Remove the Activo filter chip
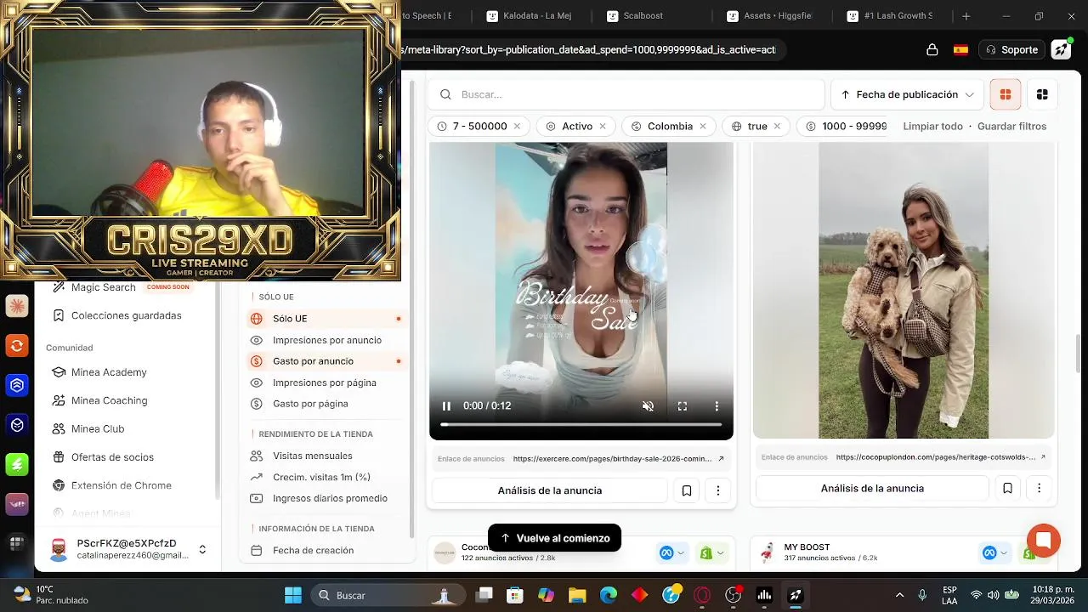1088x612 pixels. click(x=603, y=126)
